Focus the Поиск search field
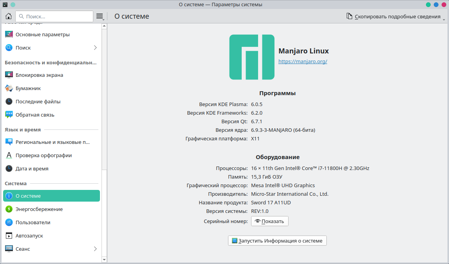 pyautogui.click(x=54, y=16)
